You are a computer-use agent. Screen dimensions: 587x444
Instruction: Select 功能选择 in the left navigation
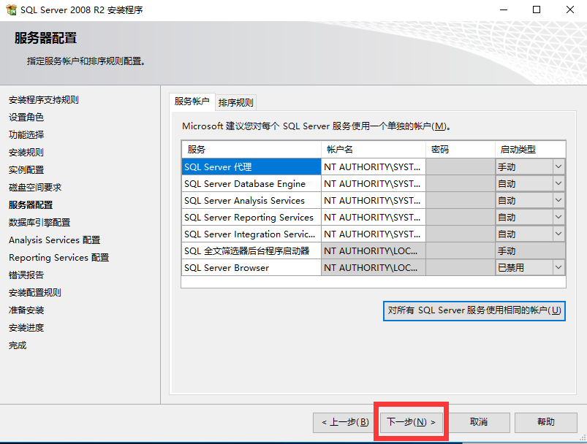30,134
